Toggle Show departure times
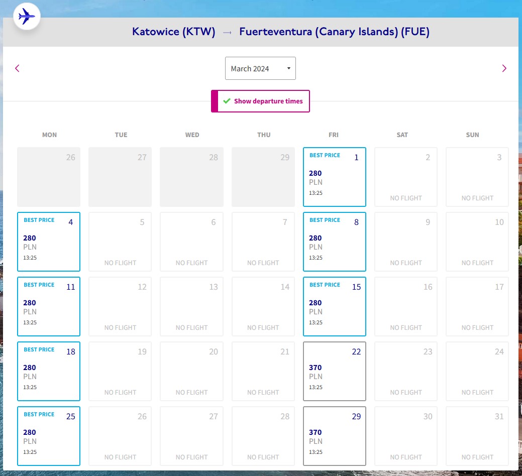522x476 pixels. (x=260, y=101)
